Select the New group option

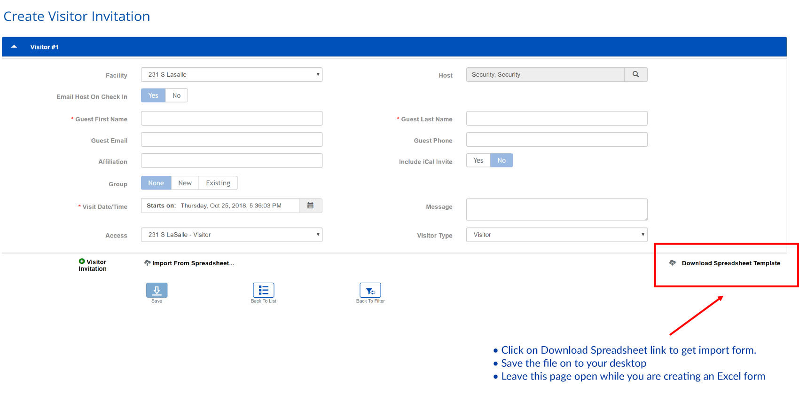coord(185,183)
